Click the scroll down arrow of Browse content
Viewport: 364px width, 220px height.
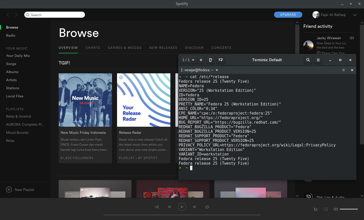pyautogui.click(x=297, y=196)
